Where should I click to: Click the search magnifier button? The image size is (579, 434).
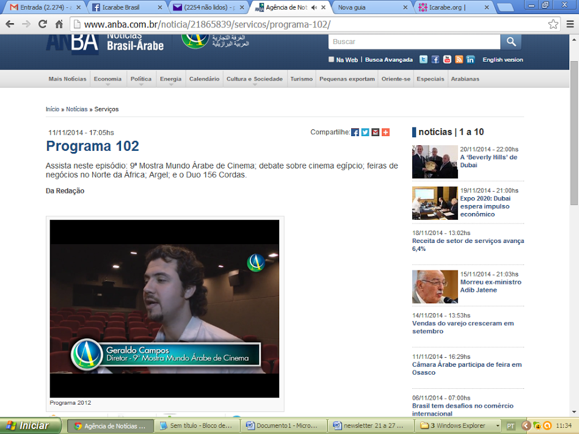(511, 42)
